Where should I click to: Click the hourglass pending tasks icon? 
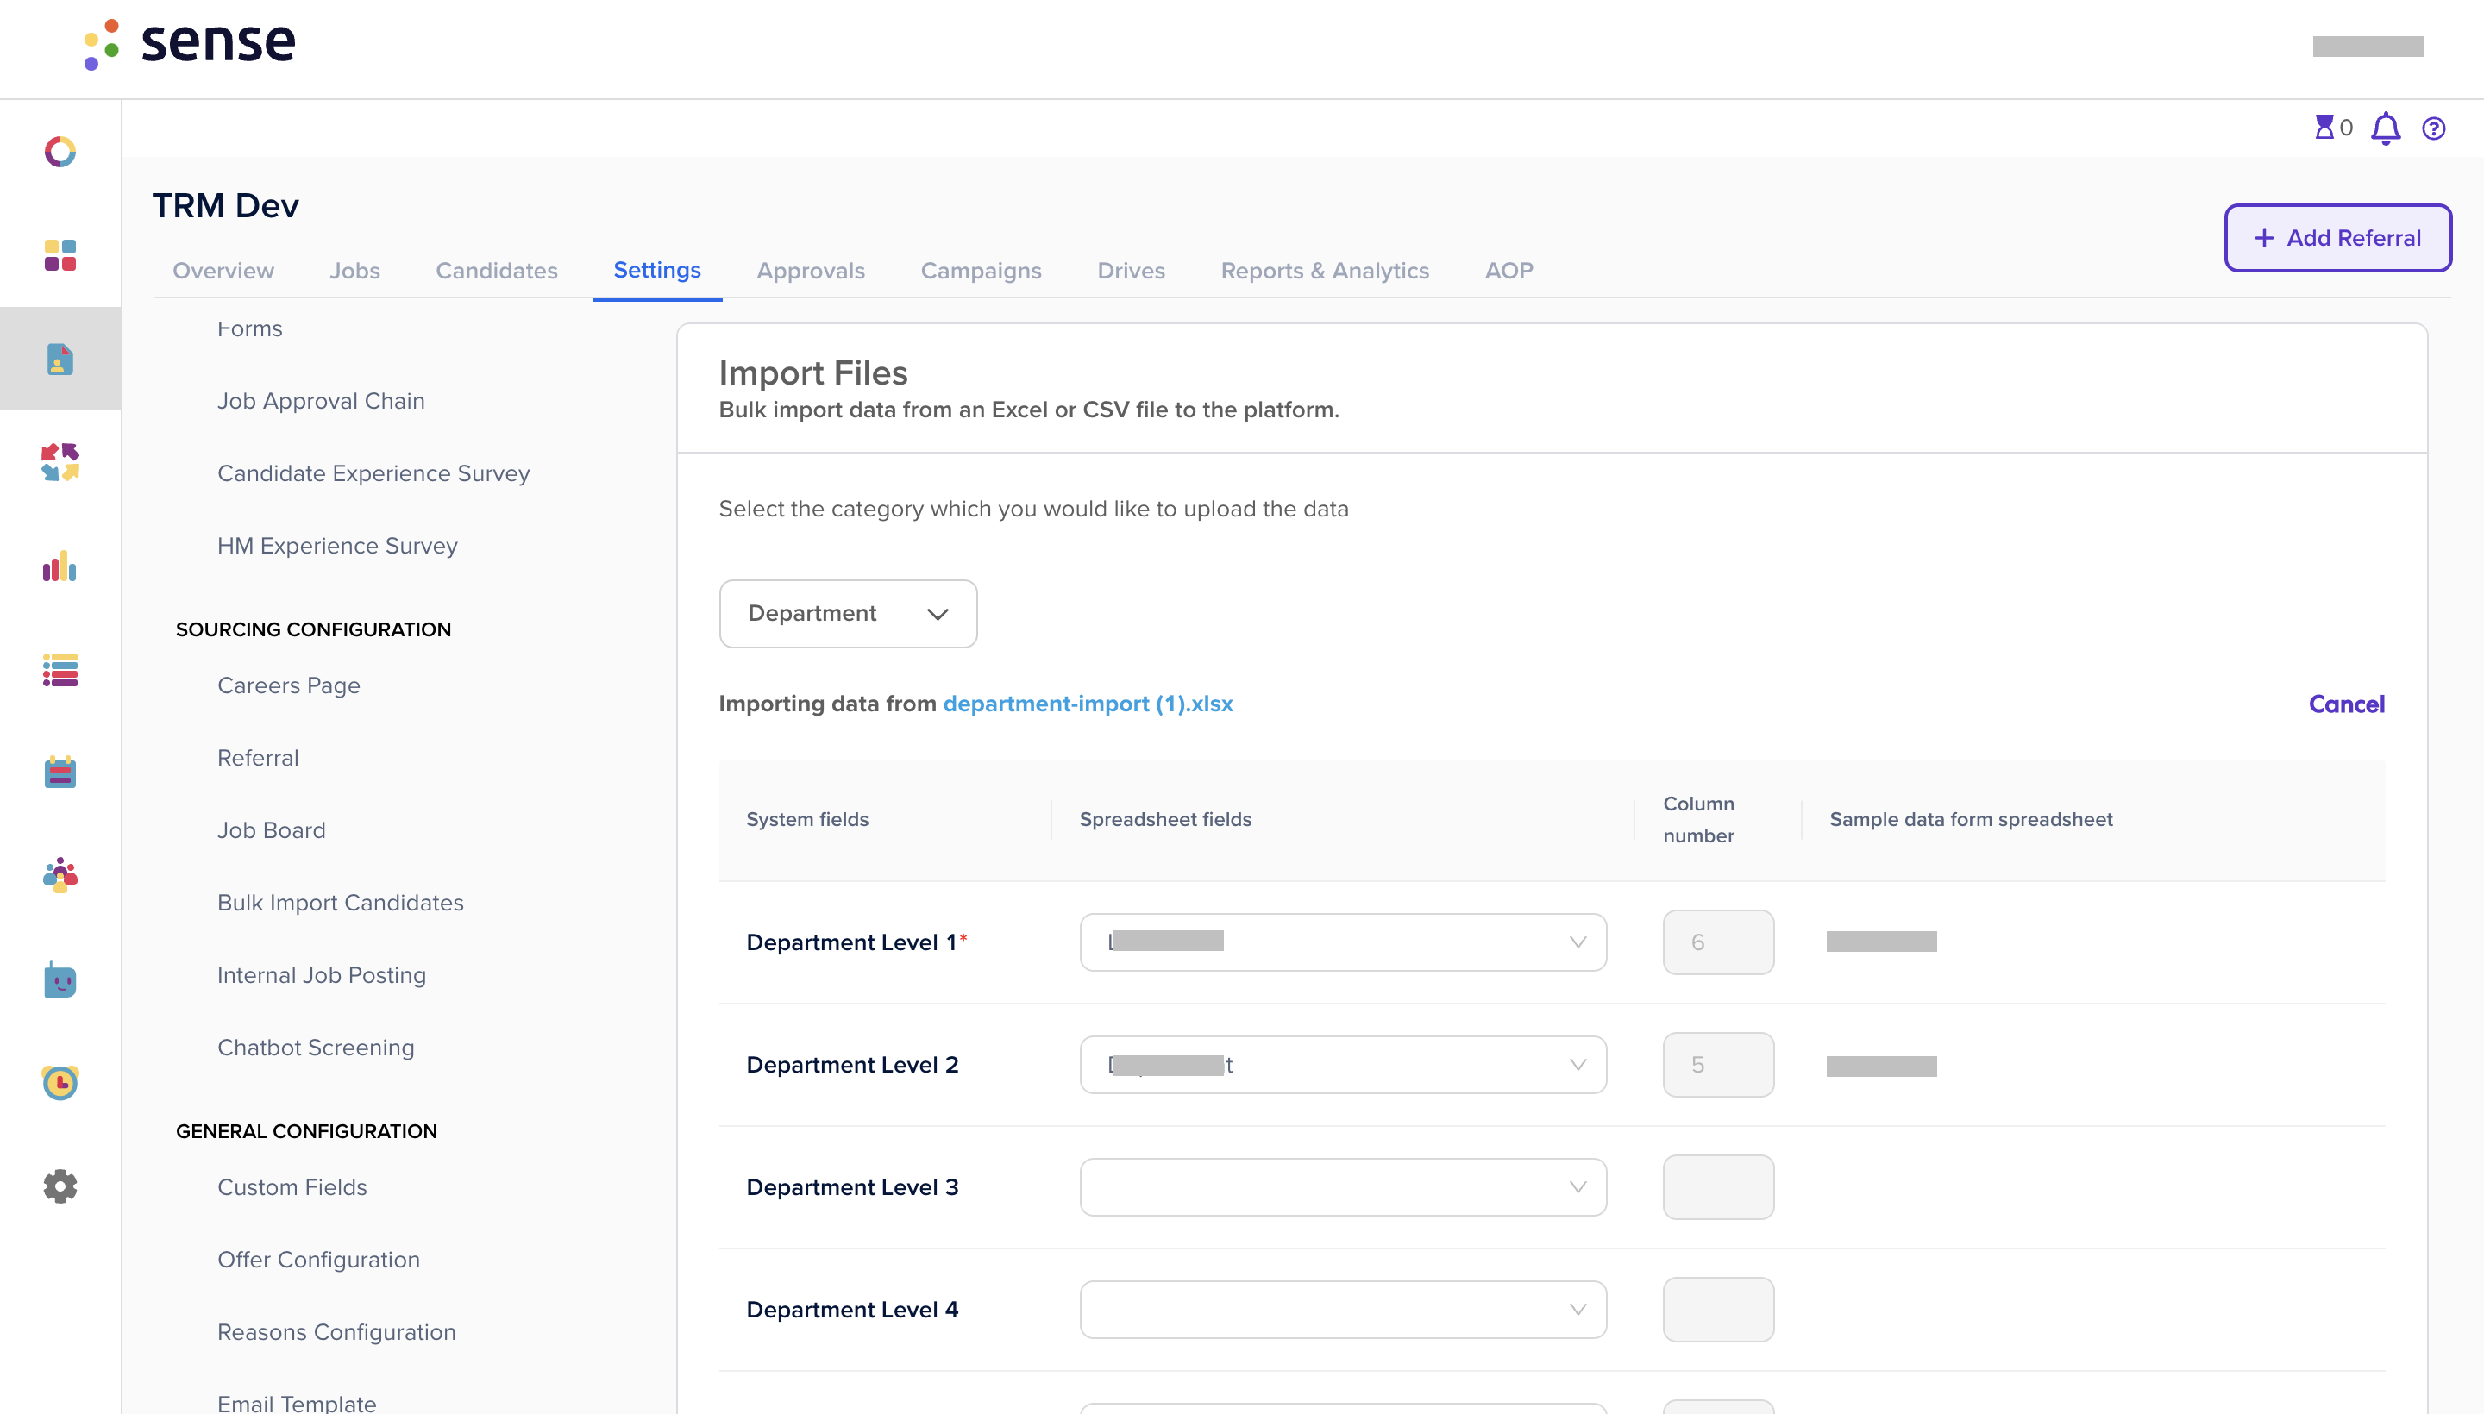click(x=2324, y=128)
